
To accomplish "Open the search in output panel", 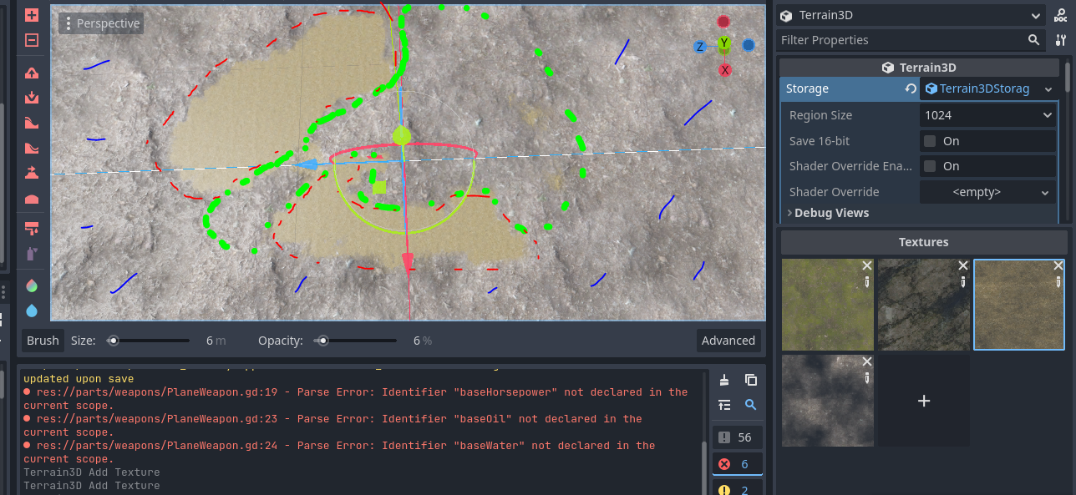I will pyautogui.click(x=750, y=404).
